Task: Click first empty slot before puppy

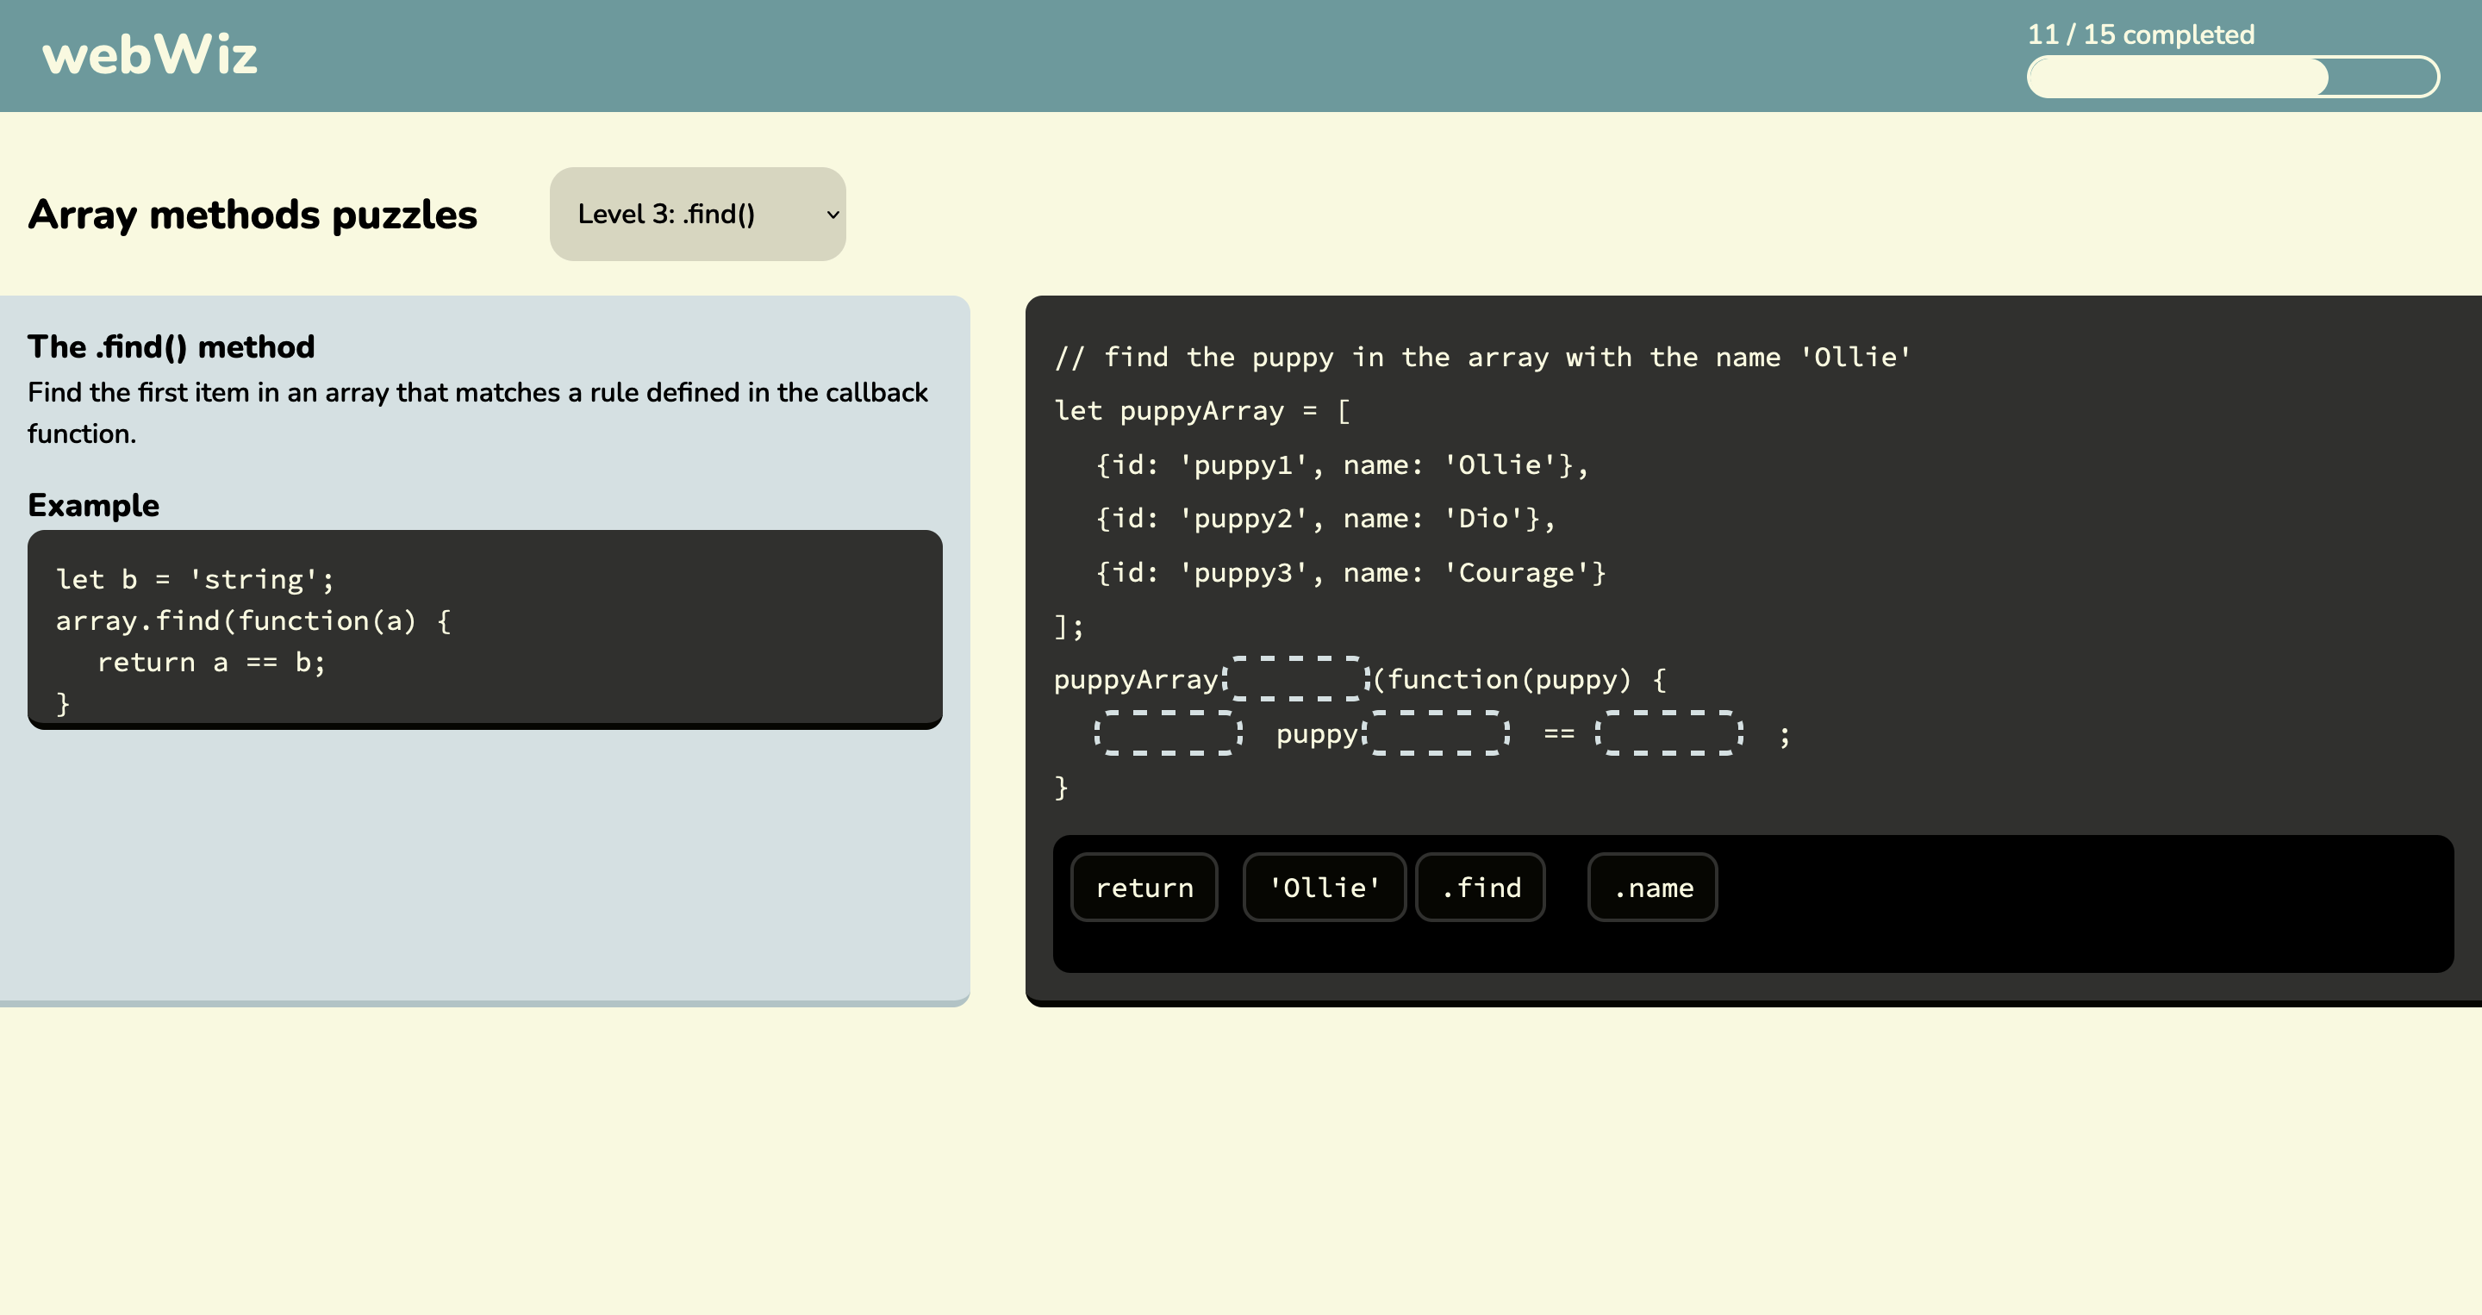Action: coord(1168,733)
